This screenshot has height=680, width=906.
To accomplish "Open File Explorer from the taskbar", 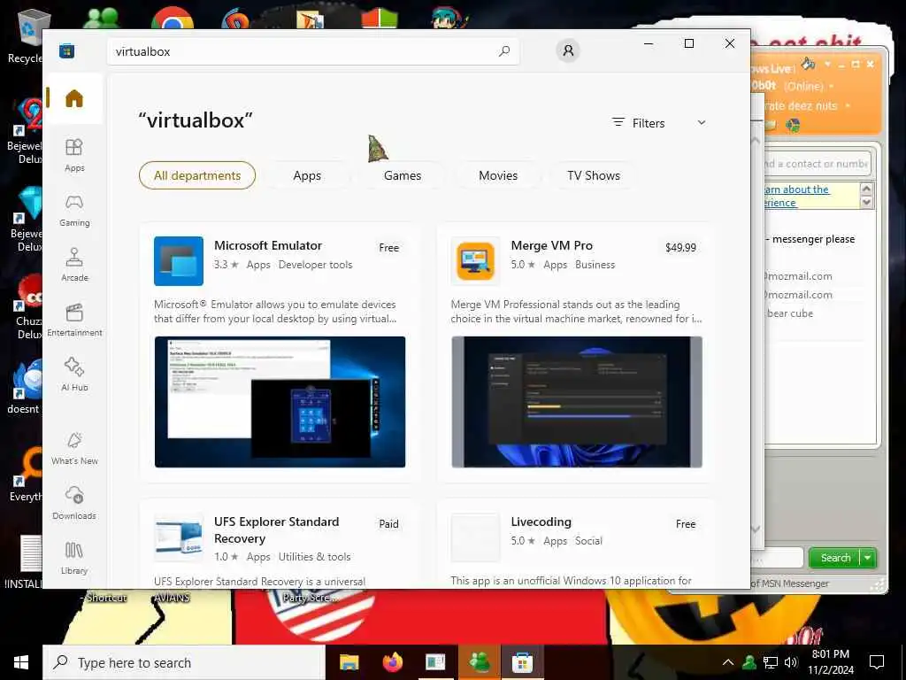I will [349, 662].
